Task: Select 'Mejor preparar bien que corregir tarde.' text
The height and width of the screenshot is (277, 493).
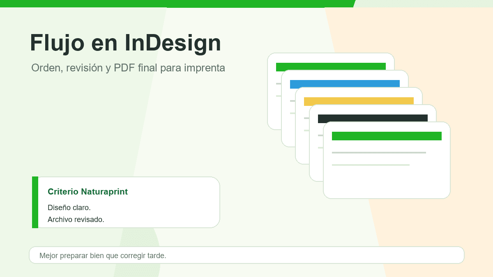Action: pyautogui.click(x=103, y=256)
